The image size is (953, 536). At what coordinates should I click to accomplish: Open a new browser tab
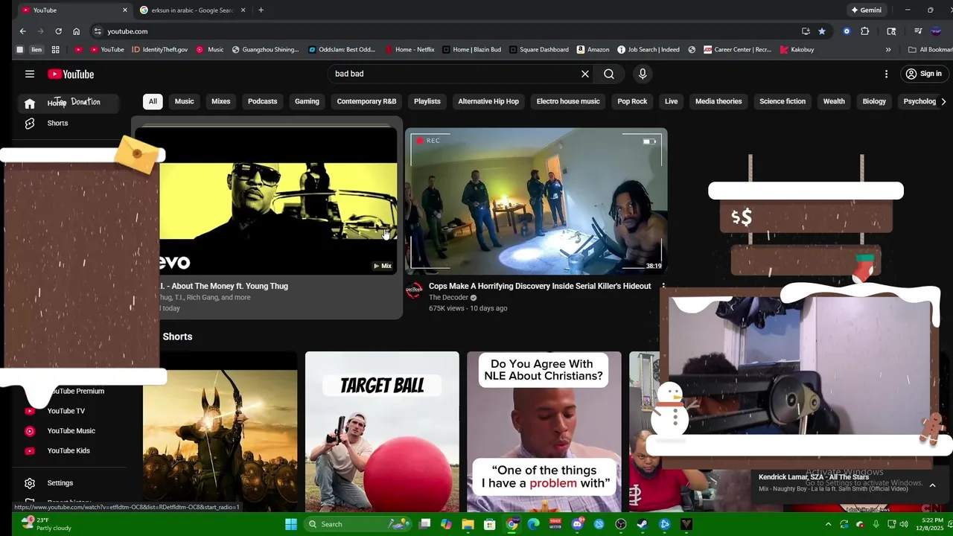point(261,10)
